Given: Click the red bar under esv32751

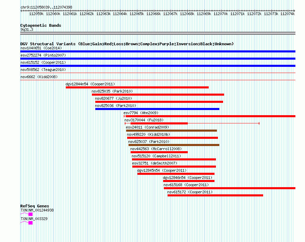Looking at the screenshot, I should tap(174, 167).
